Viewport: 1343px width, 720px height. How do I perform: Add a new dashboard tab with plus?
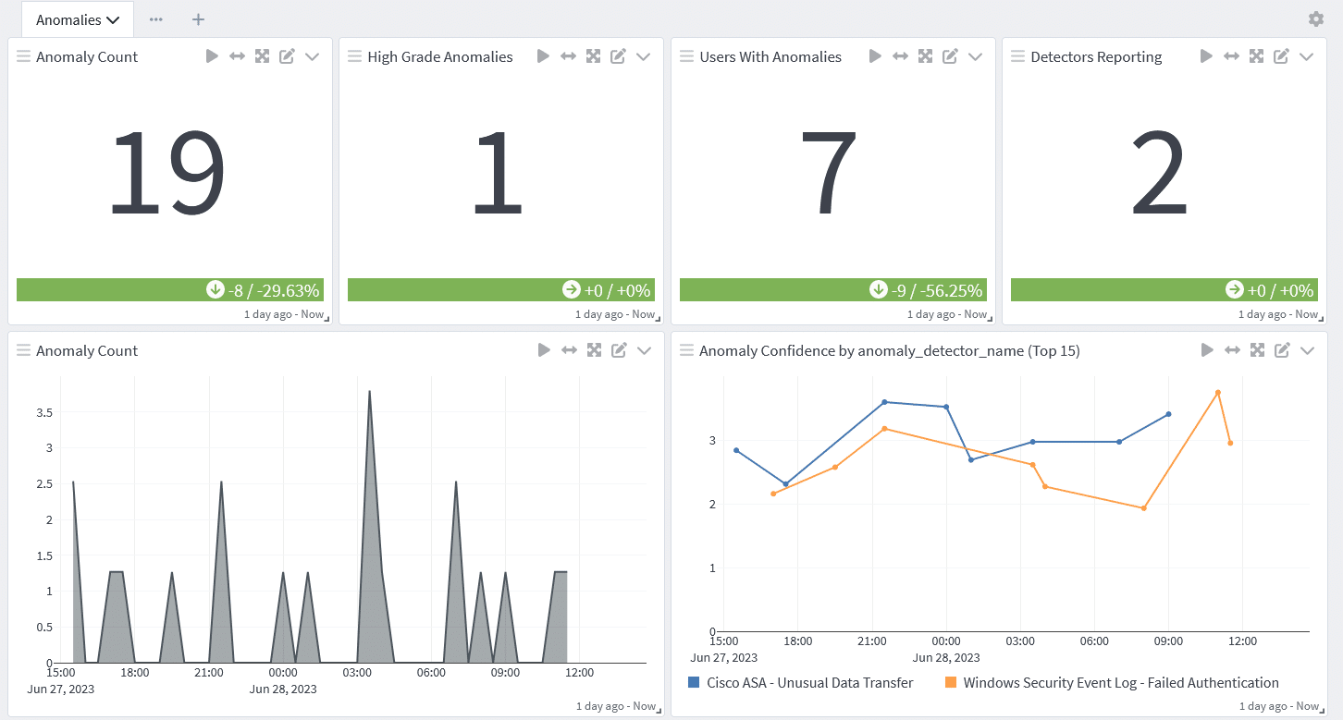click(198, 19)
